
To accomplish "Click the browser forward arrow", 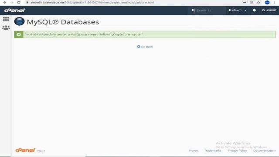I will click(x=12, y=3).
